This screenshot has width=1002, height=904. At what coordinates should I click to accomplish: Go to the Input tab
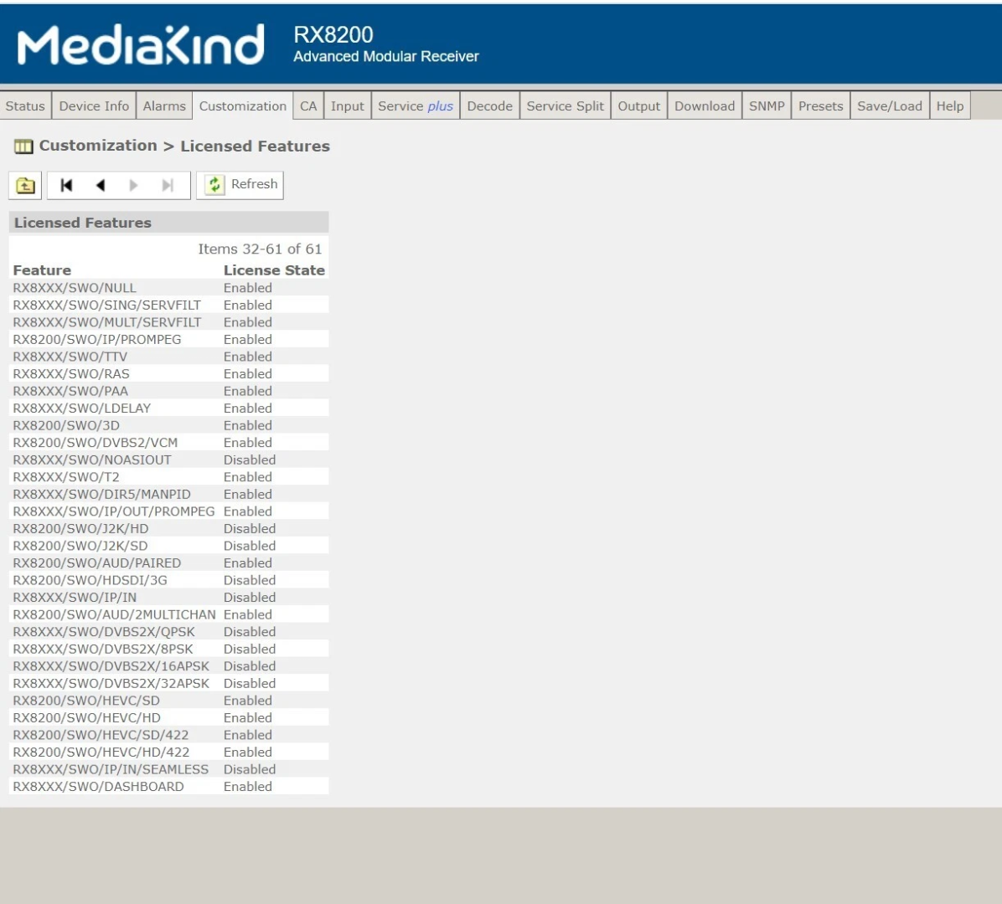[x=347, y=106]
